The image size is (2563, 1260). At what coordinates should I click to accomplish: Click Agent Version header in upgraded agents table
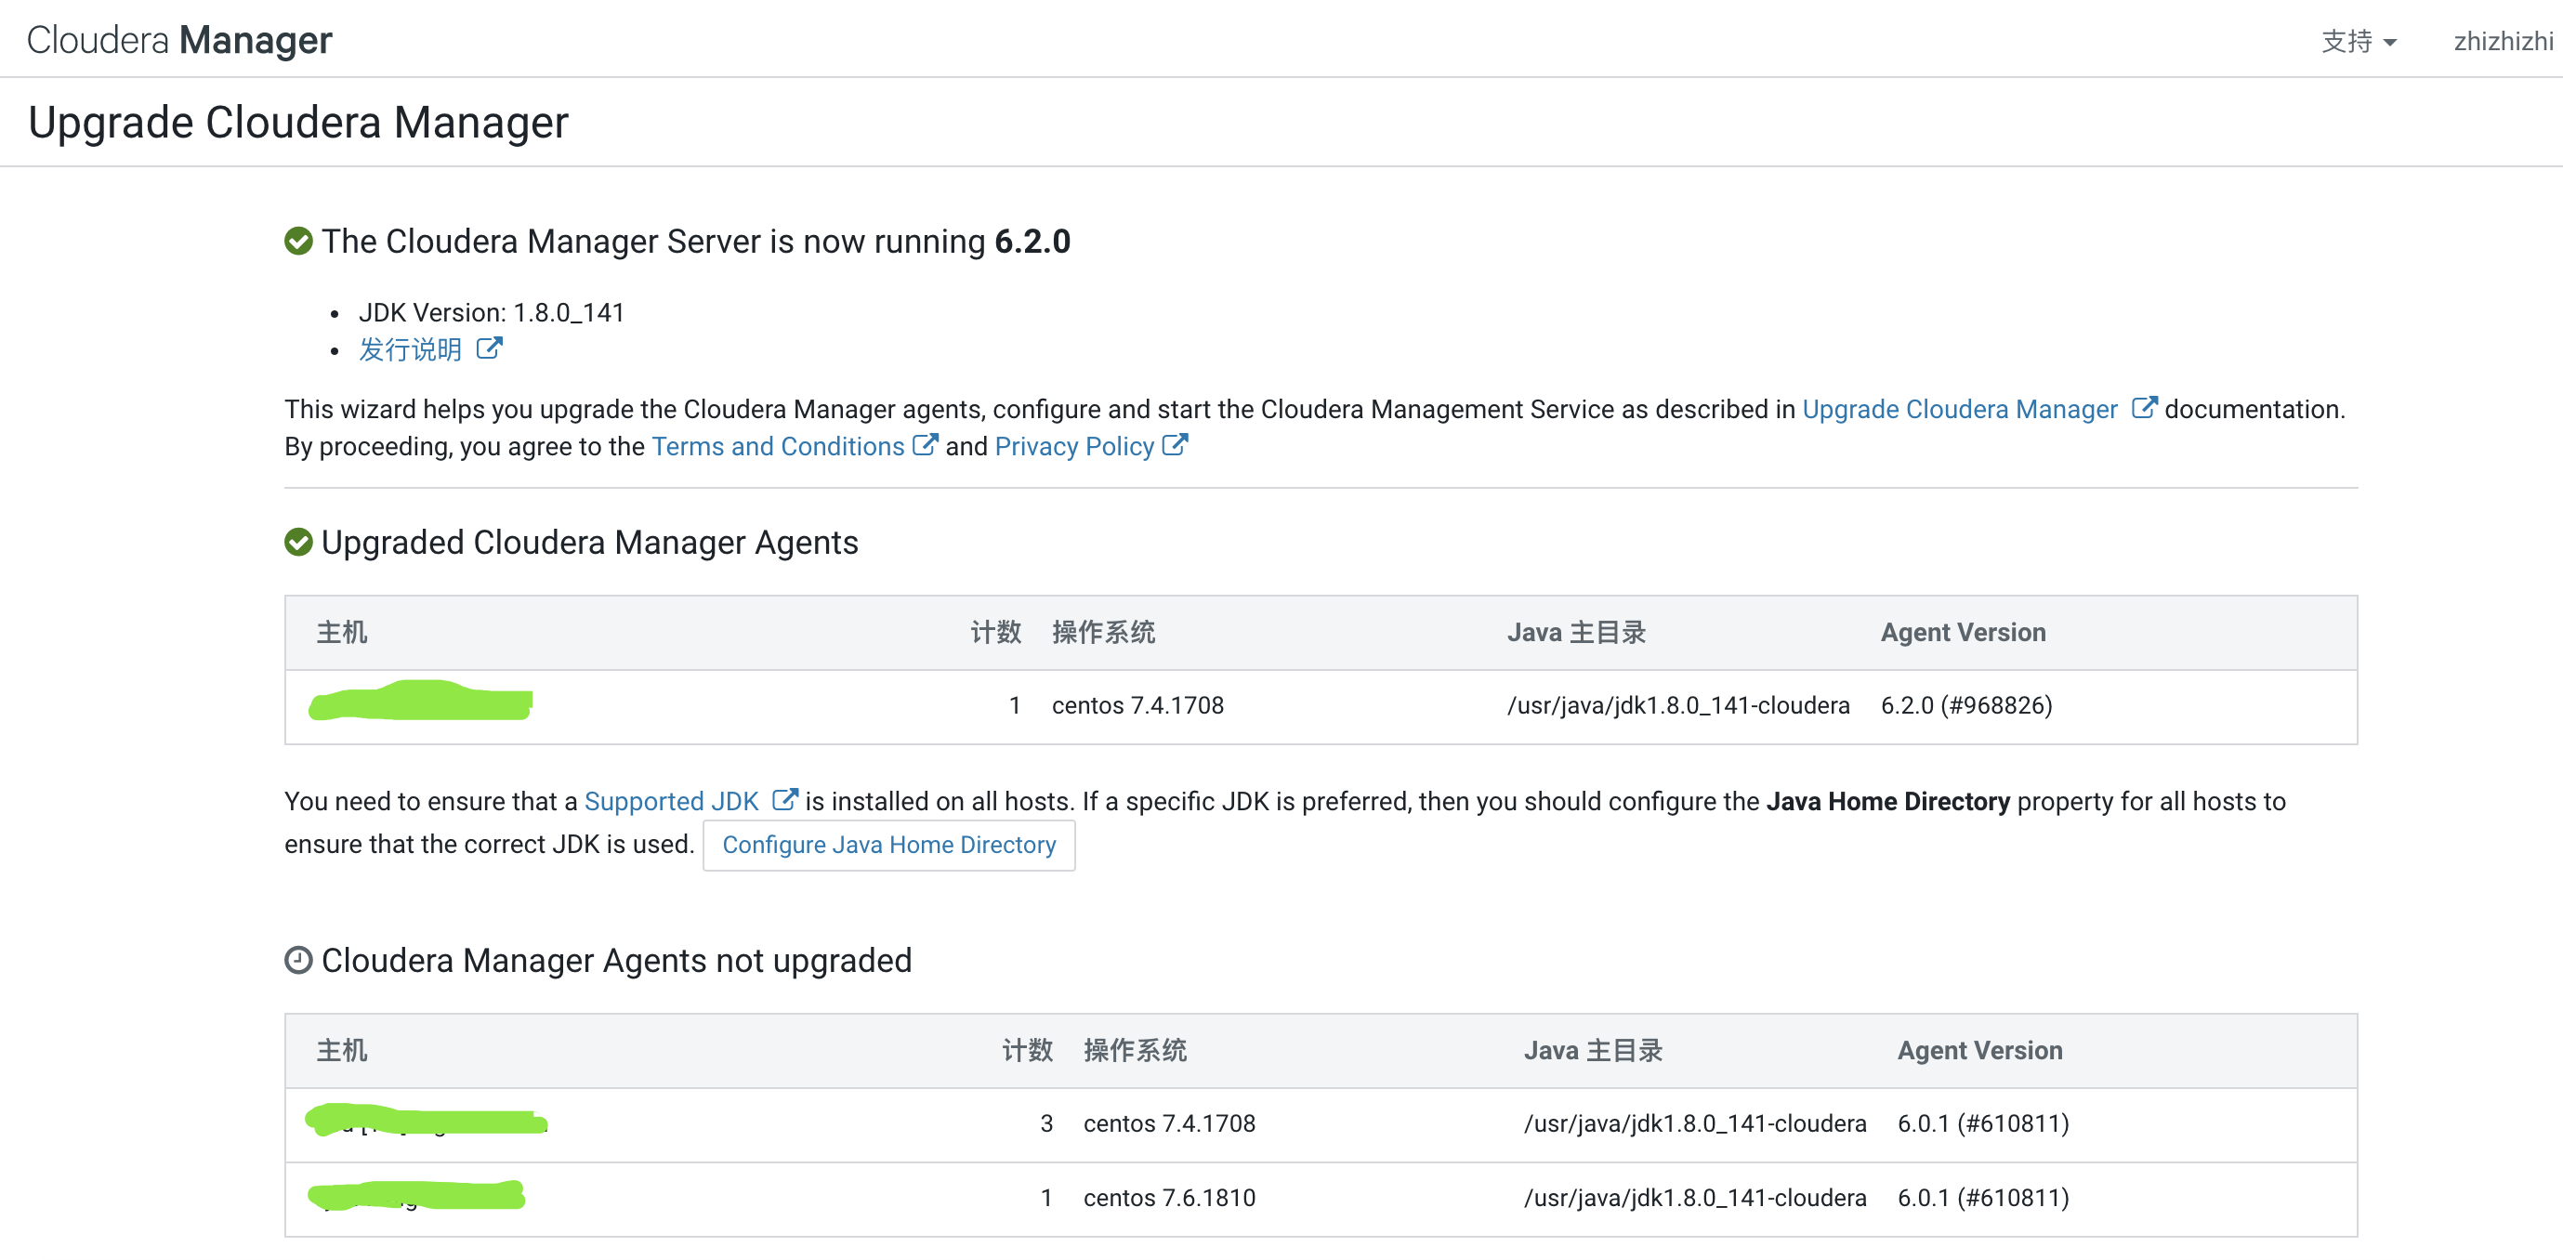pos(1963,633)
